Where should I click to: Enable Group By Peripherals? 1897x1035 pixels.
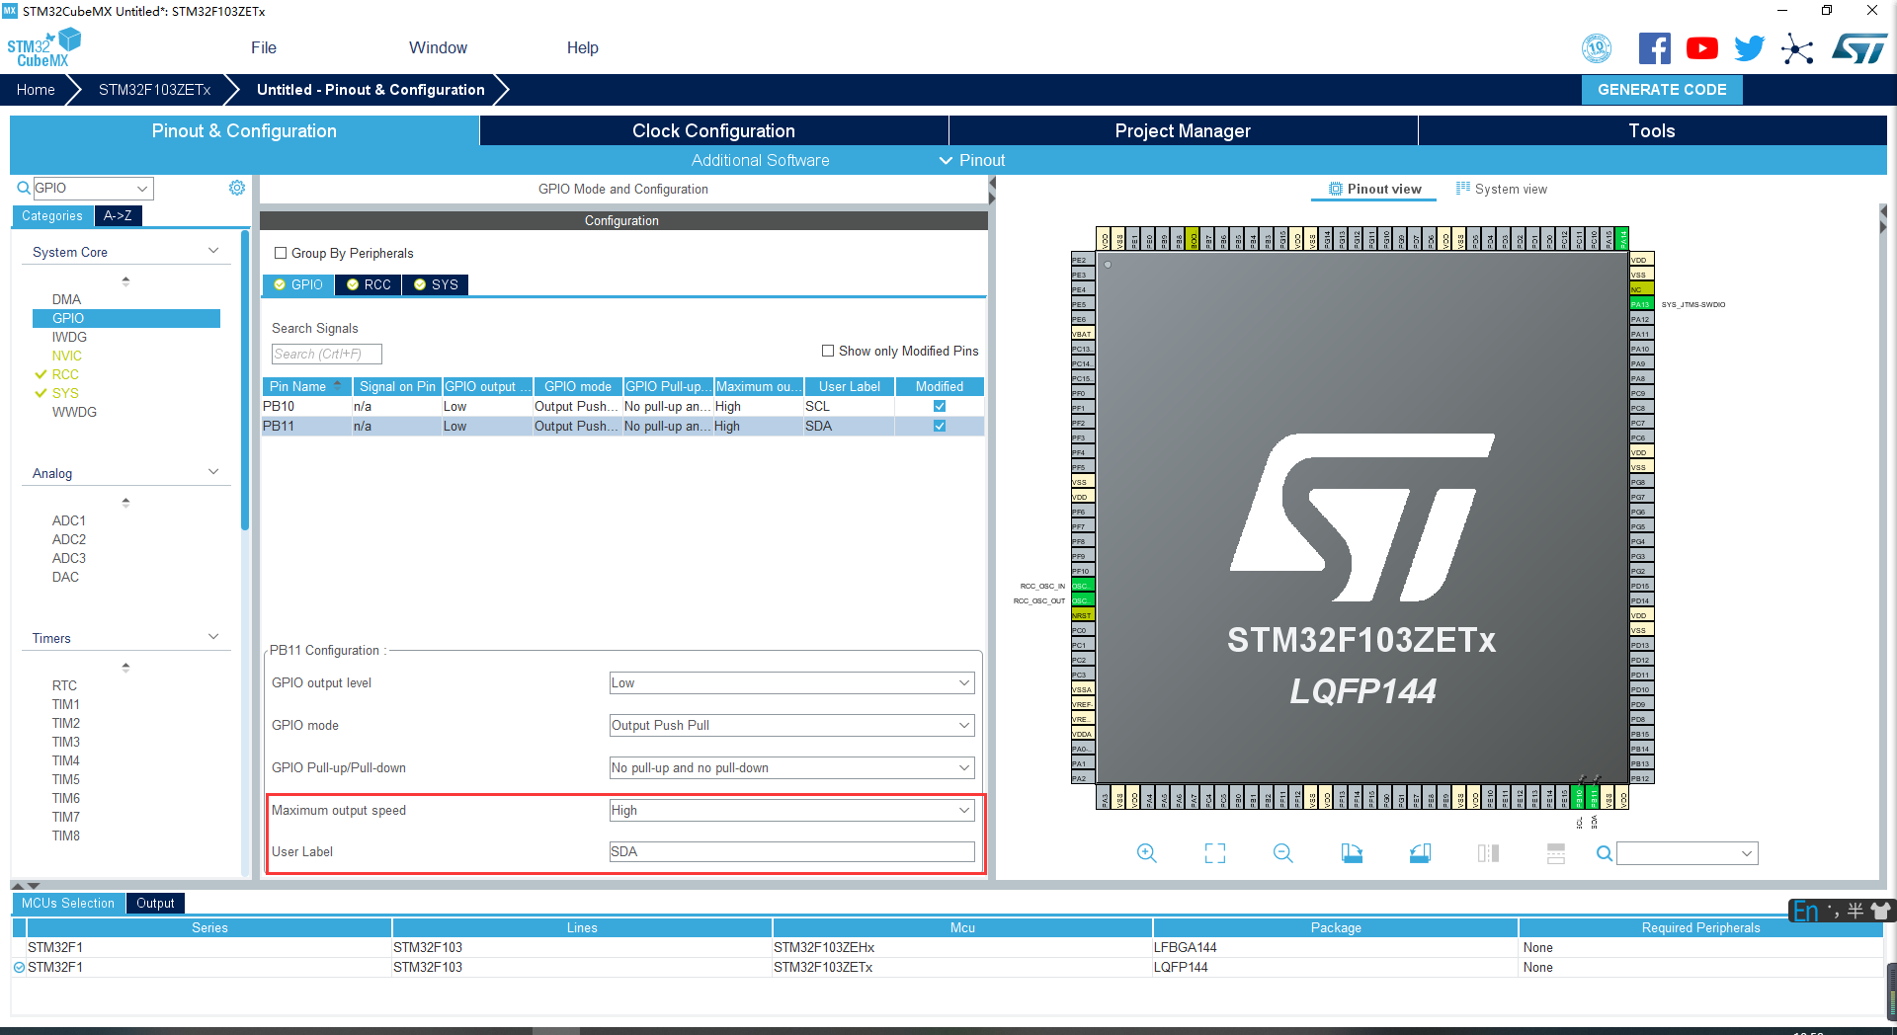(282, 253)
